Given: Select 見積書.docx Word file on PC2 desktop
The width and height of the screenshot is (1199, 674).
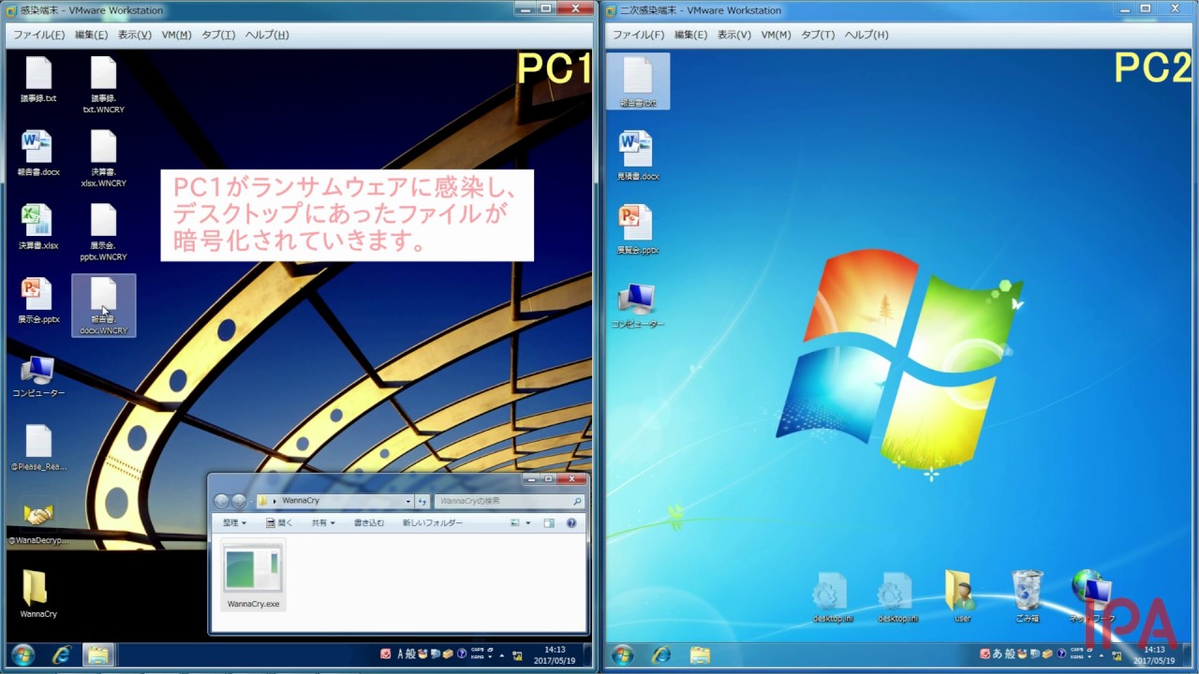Looking at the screenshot, I should (x=638, y=155).
